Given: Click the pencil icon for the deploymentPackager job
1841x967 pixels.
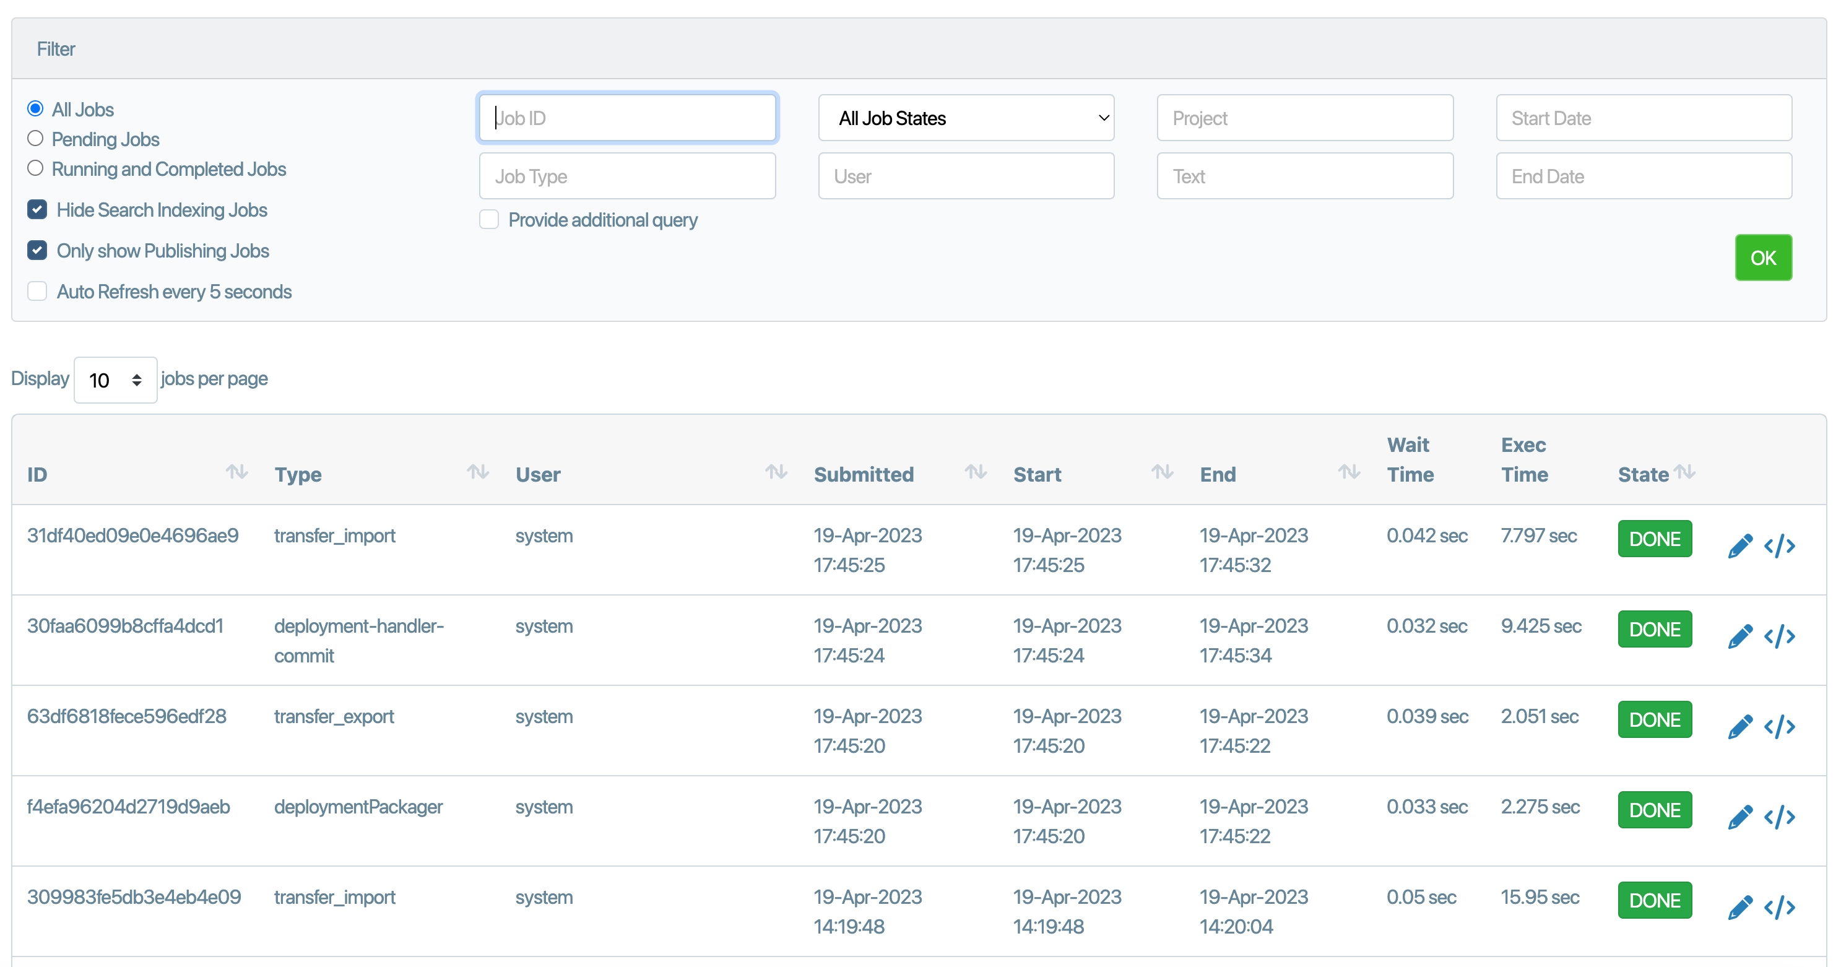Looking at the screenshot, I should pyautogui.click(x=1739, y=817).
